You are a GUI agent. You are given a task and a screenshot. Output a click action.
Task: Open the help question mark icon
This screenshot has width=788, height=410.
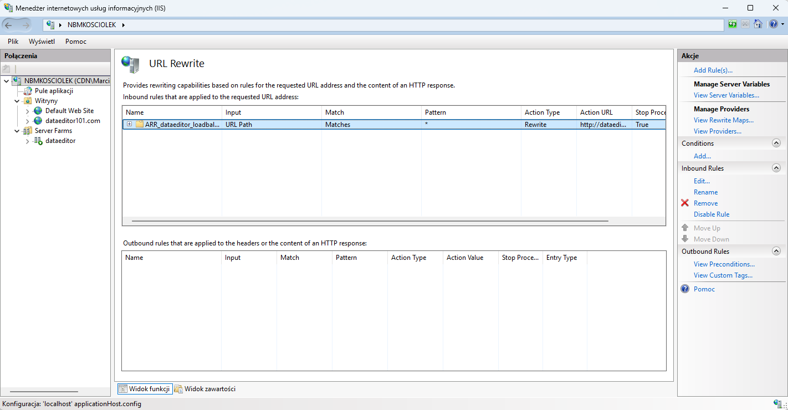774,24
